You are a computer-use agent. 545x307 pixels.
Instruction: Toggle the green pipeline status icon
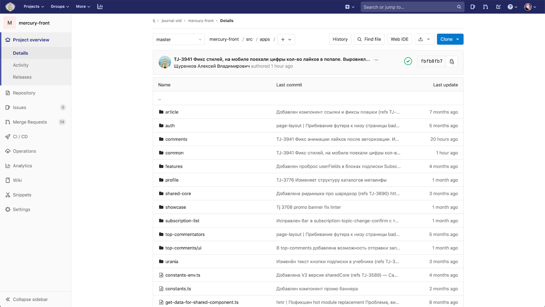click(408, 61)
